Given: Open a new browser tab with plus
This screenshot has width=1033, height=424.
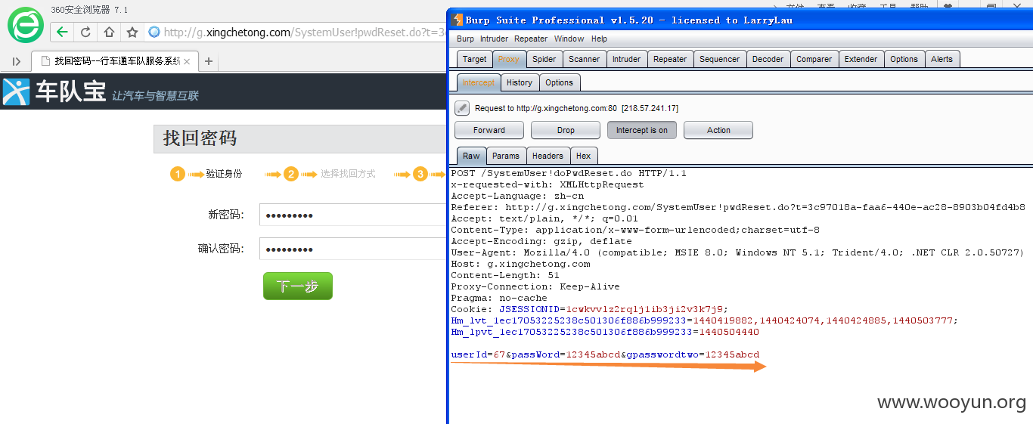Looking at the screenshot, I should point(209,61).
